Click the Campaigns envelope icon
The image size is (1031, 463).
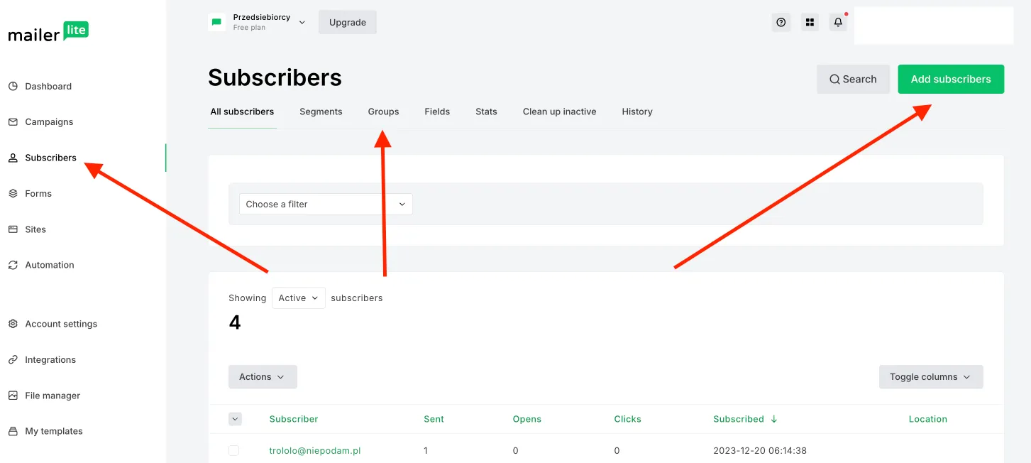pyautogui.click(x=13, y=122)
